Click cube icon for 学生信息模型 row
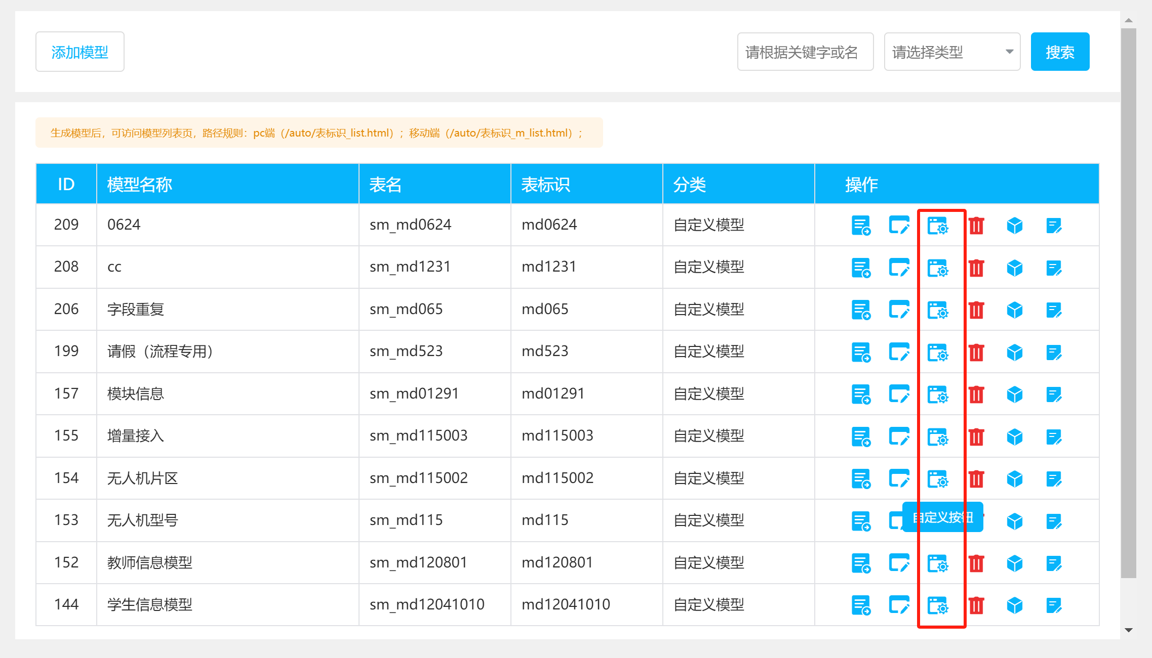The height and width of the screenshot is (658, 1152). click(1015, 605)
